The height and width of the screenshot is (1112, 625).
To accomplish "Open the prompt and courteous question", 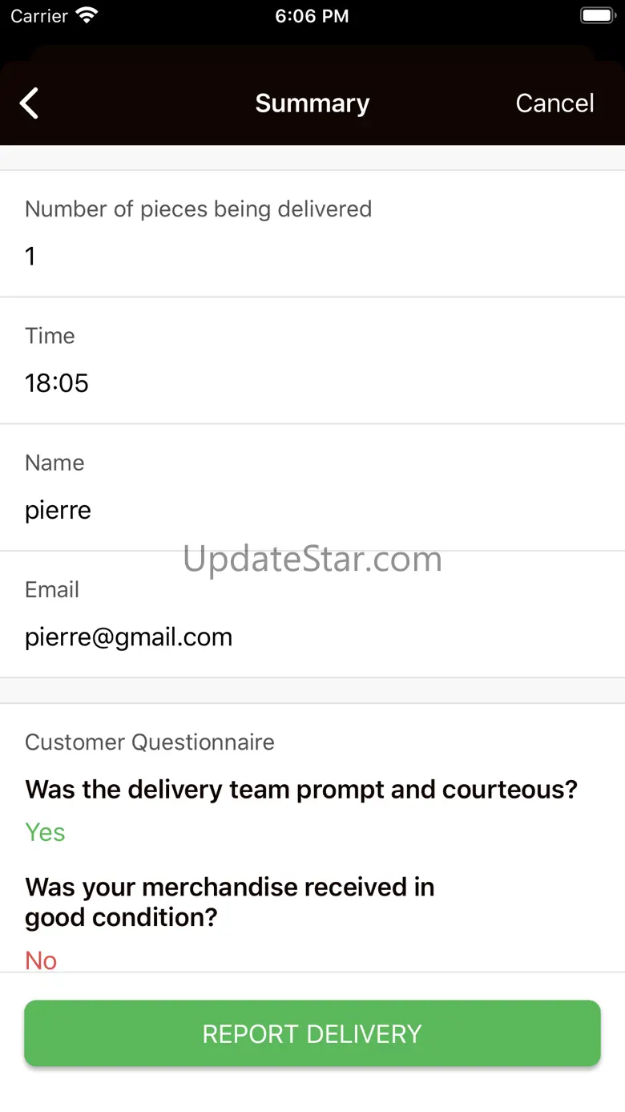I will 301,790.
